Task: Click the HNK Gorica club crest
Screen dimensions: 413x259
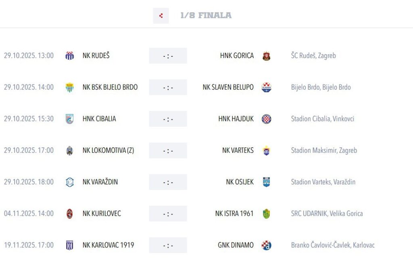Action: [266, 56]
